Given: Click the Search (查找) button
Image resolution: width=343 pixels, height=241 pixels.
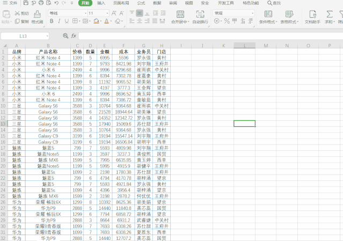Looking at the screenshot, I should tap(274, 3).
